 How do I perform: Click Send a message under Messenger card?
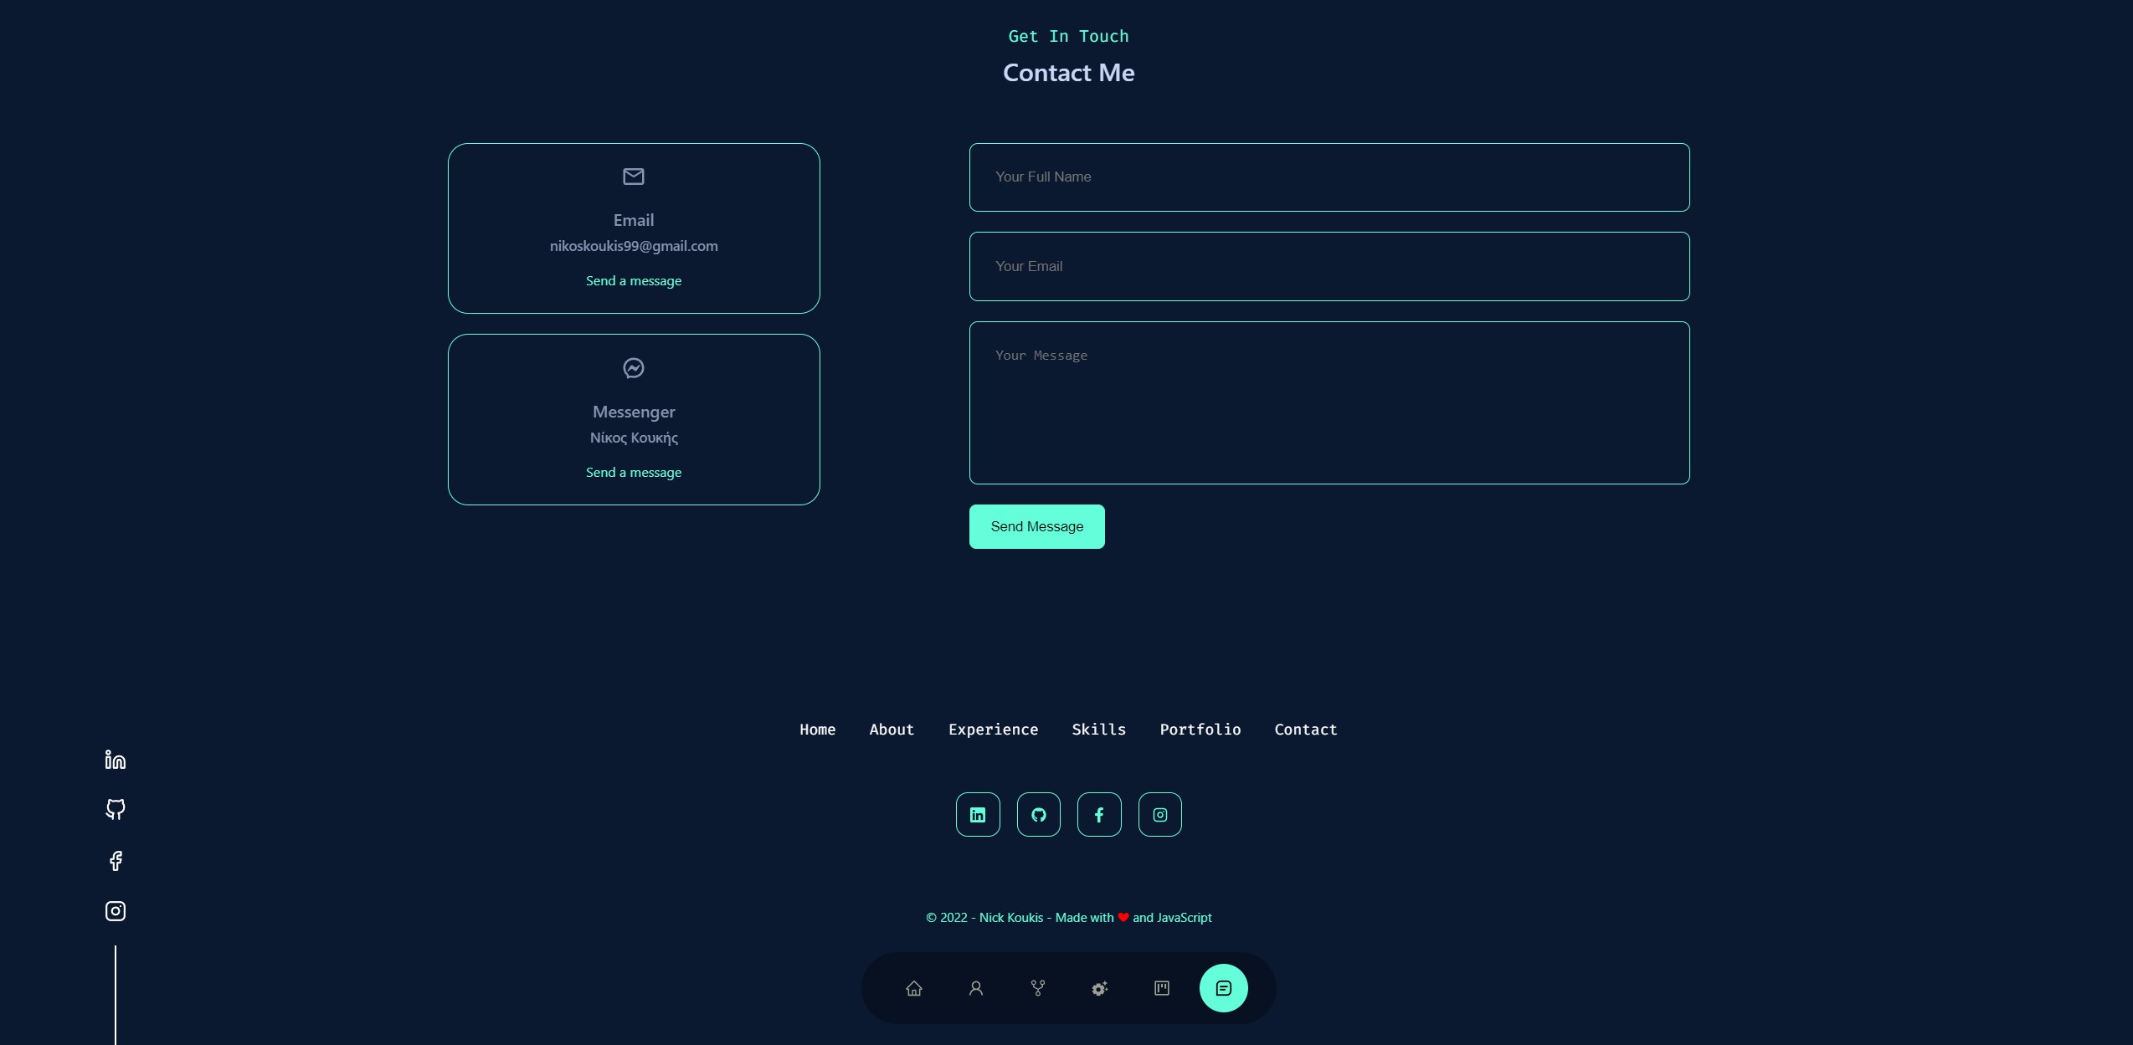click(634, 473)
